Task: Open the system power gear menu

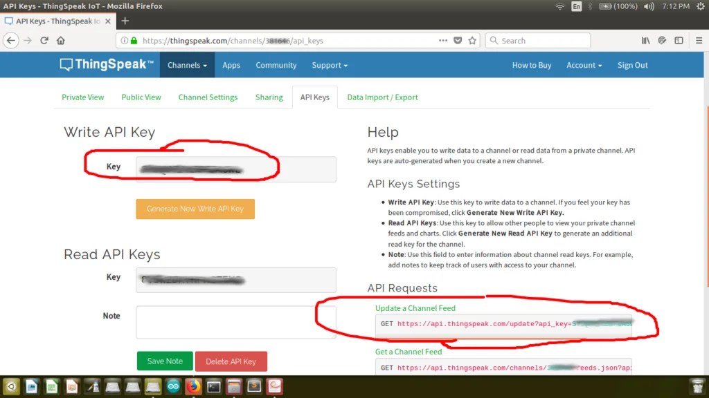Action: (701, 6)
